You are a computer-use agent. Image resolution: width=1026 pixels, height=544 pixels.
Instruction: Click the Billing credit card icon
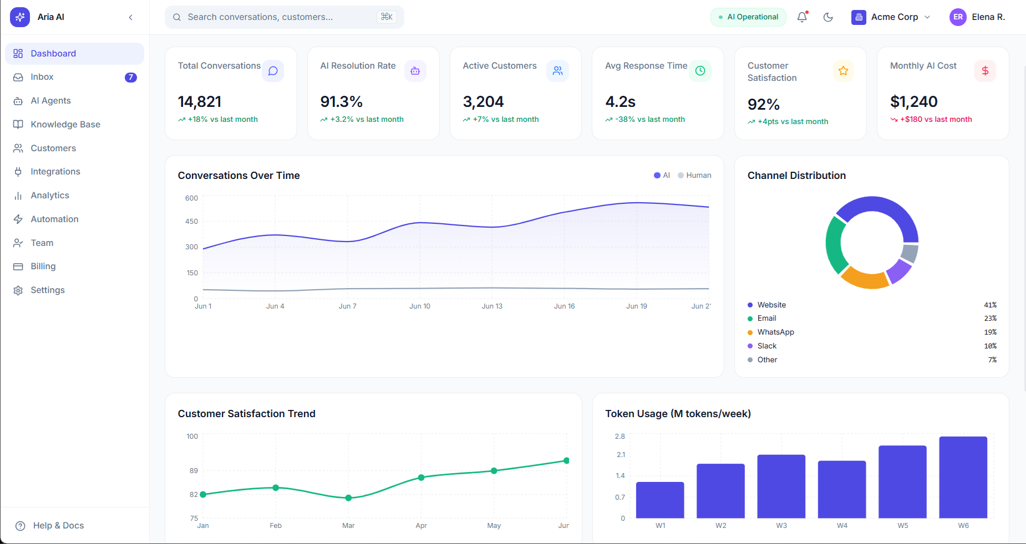point(18,266)
